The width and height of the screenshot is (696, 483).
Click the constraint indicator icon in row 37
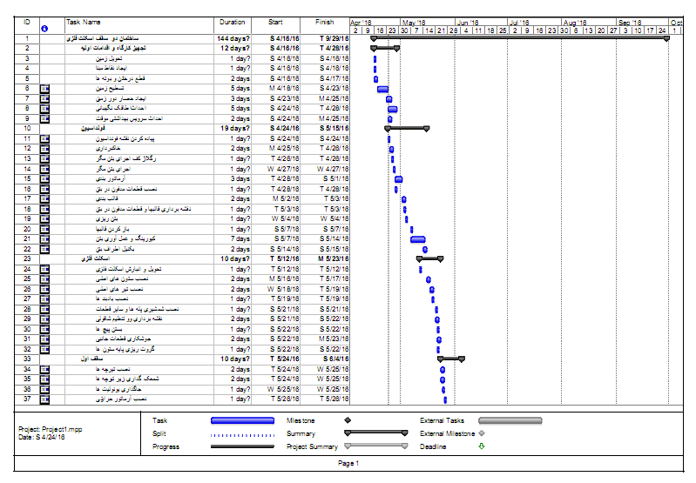[x=44, y=399]
